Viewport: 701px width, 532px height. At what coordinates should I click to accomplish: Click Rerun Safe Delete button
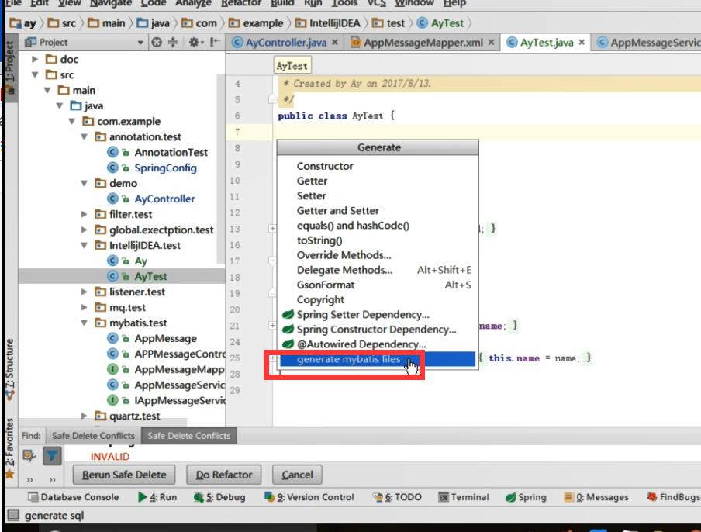pyautogui.click(x=124, y=475)
